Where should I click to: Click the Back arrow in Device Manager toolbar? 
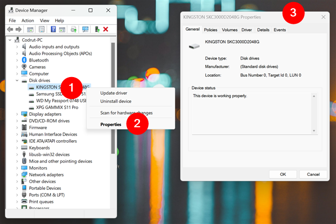pyautogui.click(x=10, y=29)
